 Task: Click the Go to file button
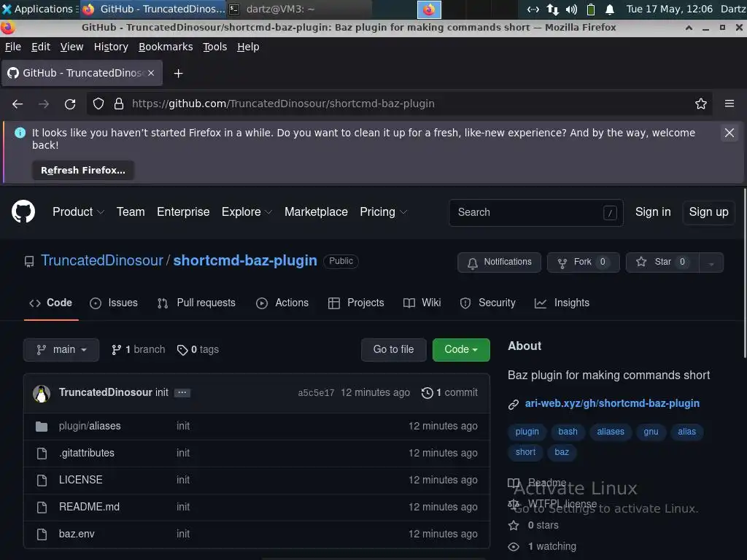coord(393,350)
